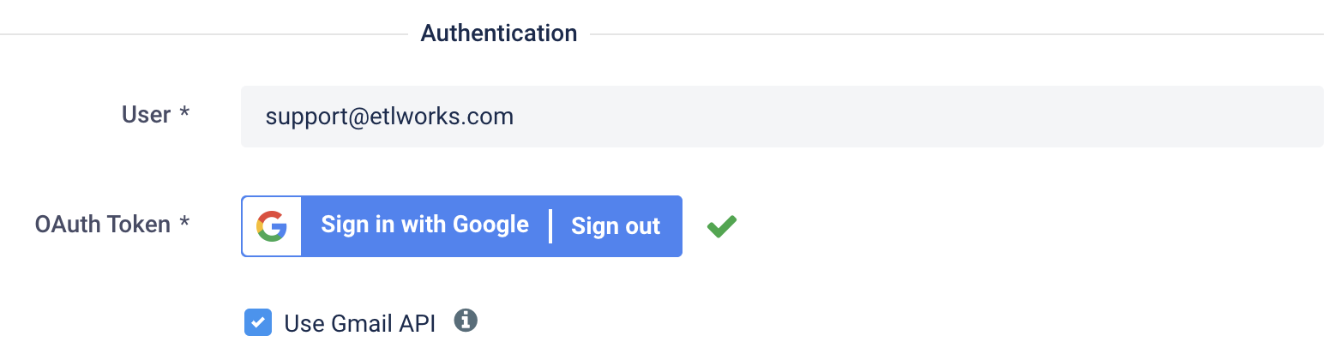Click the Google "G" logo icon
Image resolution: width=1341 pixels, height=348 pixels.
[272, 226]
